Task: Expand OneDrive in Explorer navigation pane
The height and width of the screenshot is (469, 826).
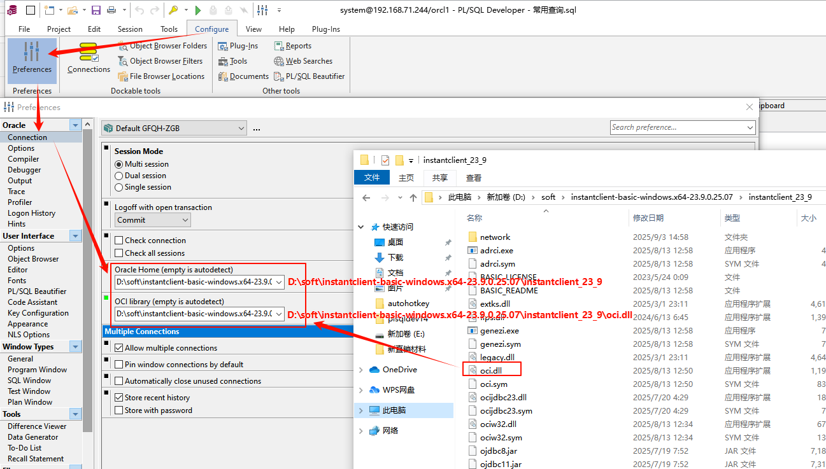Action: pos(361,370)
